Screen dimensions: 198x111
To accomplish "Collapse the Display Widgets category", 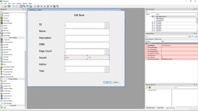I will point(13,79).
